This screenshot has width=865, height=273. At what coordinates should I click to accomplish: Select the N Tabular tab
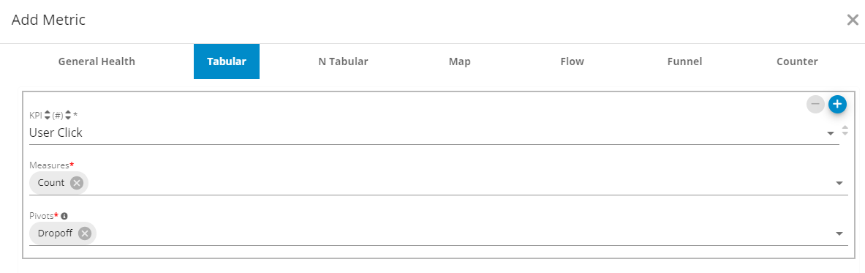pos(343,61)
